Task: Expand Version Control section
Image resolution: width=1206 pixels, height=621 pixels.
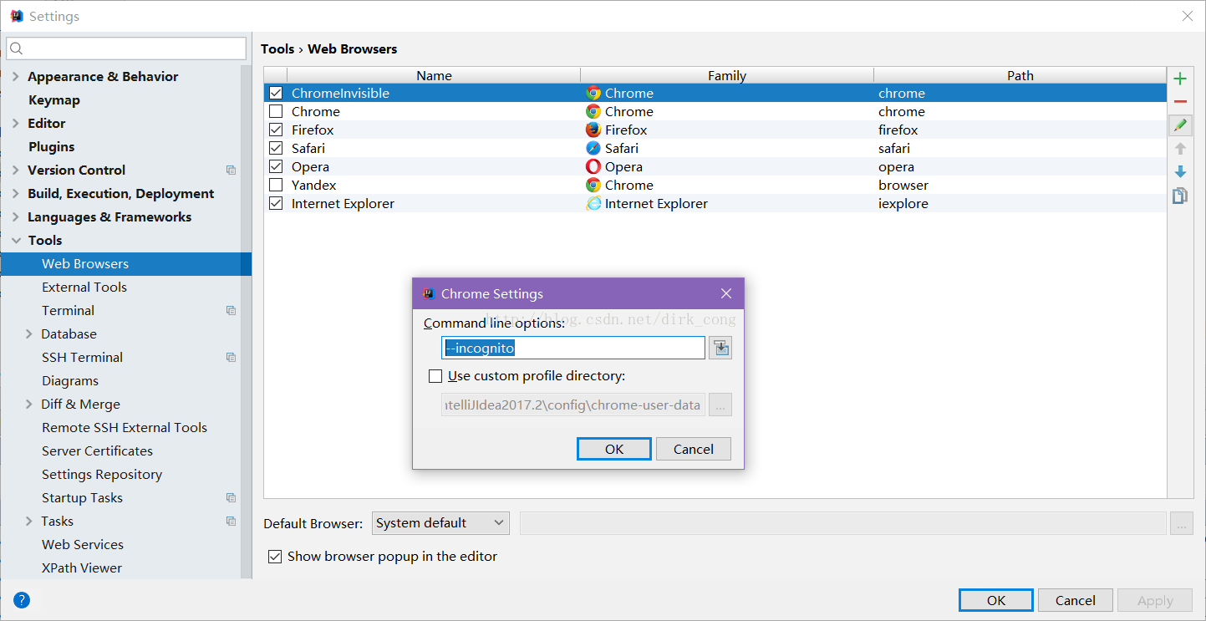Action: tap(16, 170)
